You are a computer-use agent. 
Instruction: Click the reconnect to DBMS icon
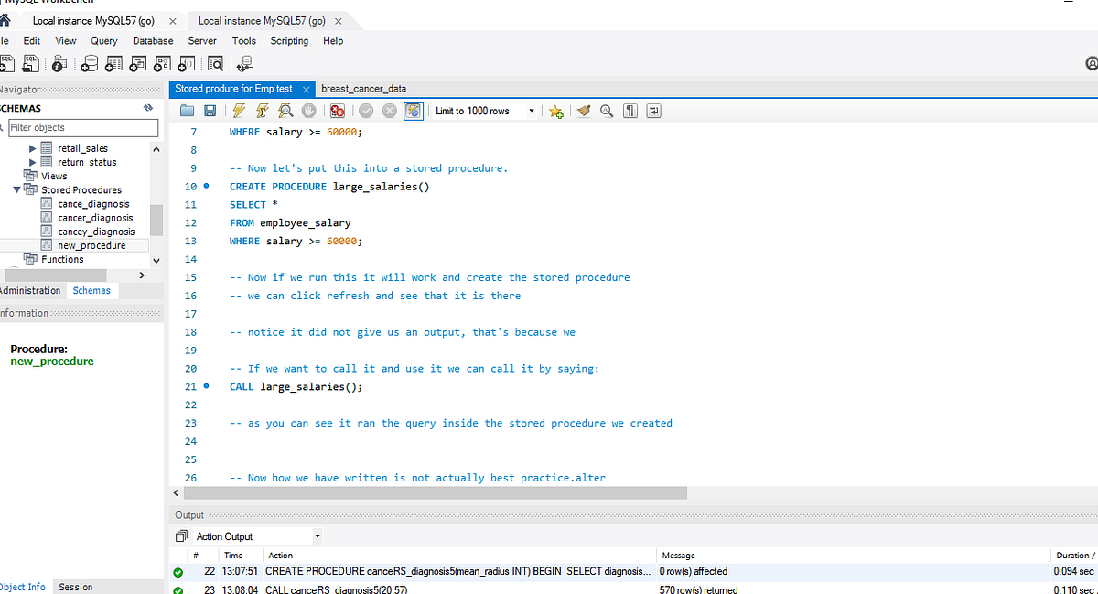[x=244, y=63]
